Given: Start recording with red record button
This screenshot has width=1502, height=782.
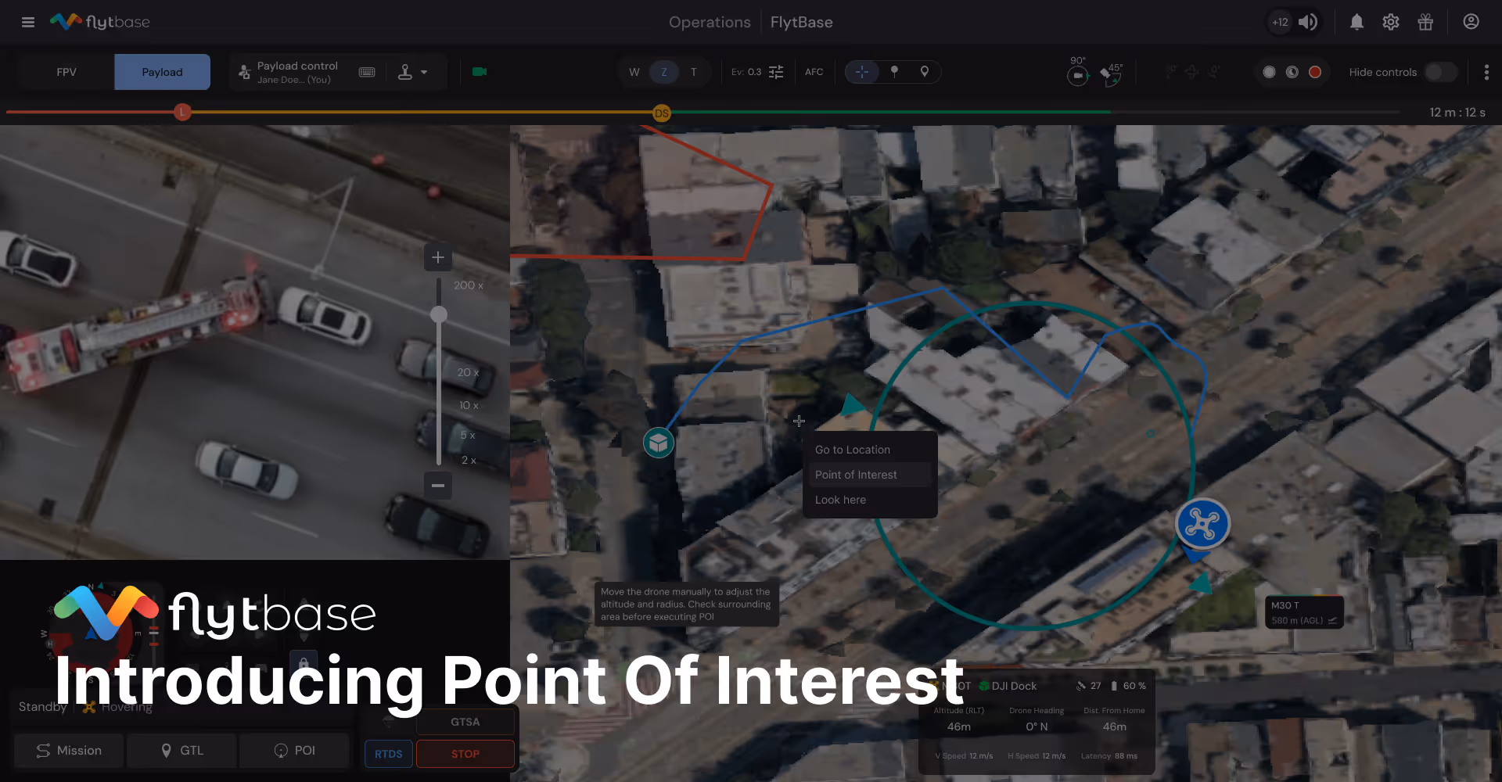Looking at the screenshot, I should pyautogui.click(x=1315, y=72).
